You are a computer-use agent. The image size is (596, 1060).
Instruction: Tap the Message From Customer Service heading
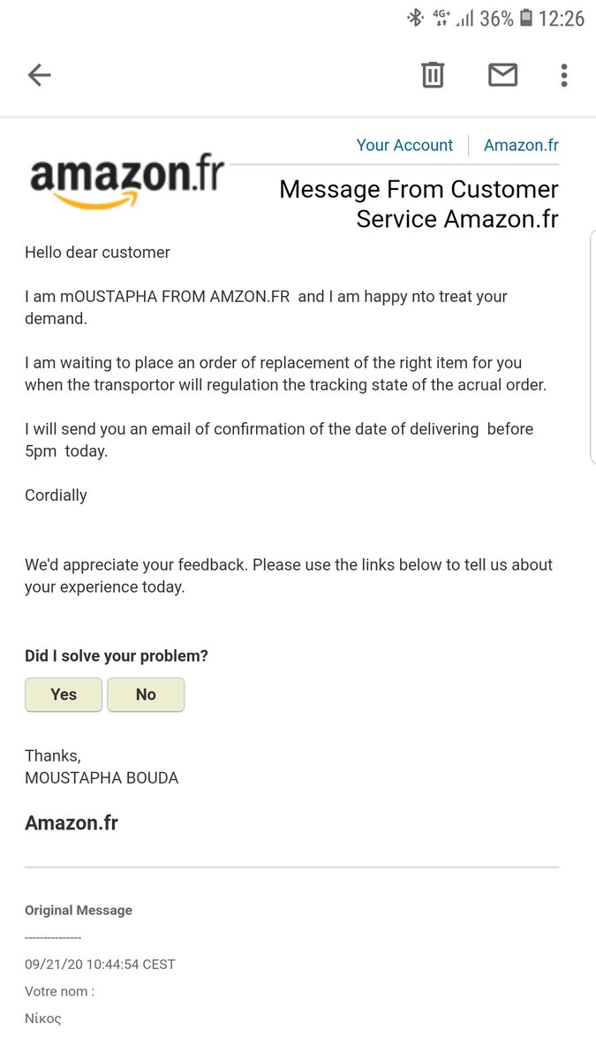[419, 203]
